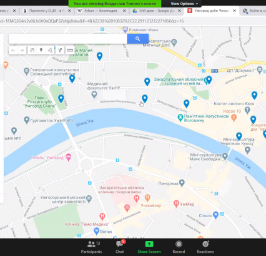Image resolution: width=266 pixels, height=256 pixels.
Task: Click the undo arrow in map toolbar
Action: (x=13, y=50)
